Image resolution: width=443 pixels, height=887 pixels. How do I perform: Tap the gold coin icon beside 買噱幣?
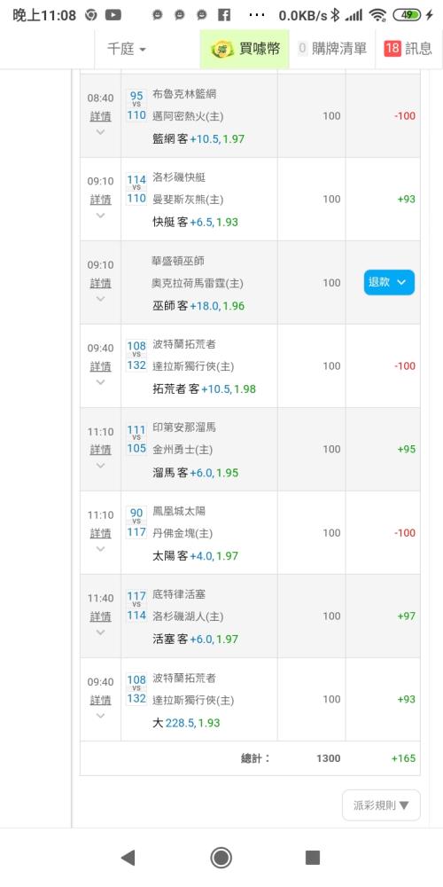point(222,49)
